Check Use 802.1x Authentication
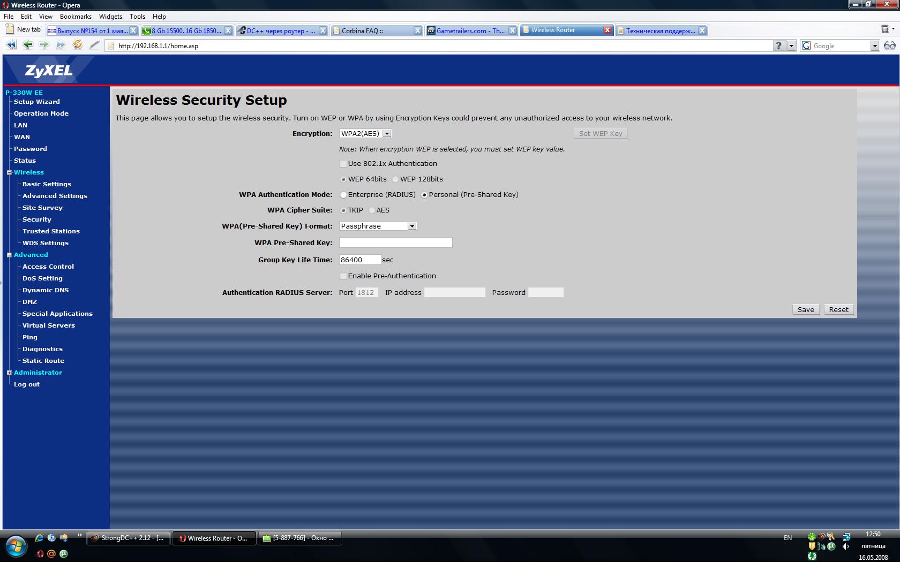Viewport: 900px width, 562px height. pos(343,164)
